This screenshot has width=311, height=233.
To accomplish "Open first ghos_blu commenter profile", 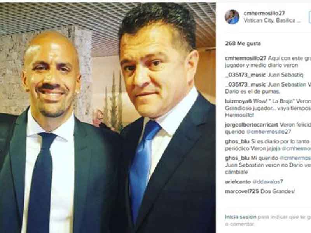I will tap(237, 141).
